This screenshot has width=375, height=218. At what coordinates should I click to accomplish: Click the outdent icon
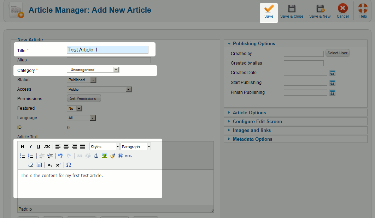click(42, 156)
